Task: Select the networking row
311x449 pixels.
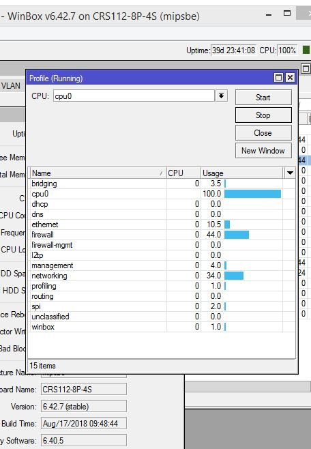Action: pyautogui.click(x=162, y=276)
